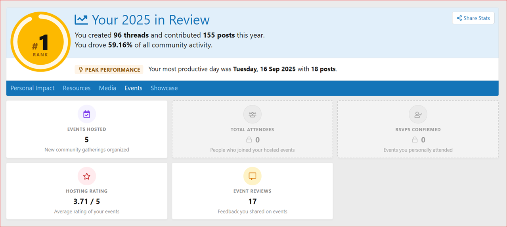Click the trend chart icon in the heading
Image resolution: width=507 pixels, height=227 pixels.
point(81,19)
